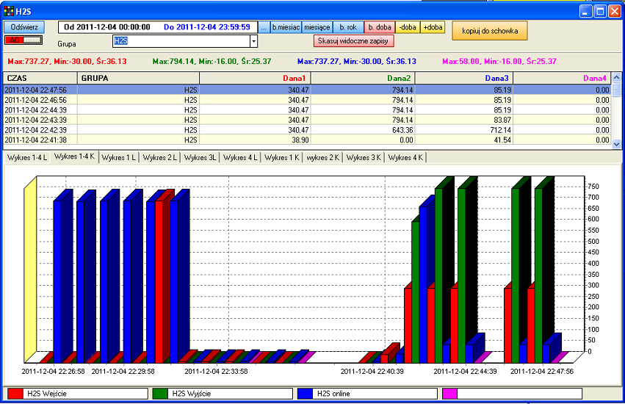Select the b.miesiac range button
Screen dimensions: 625x404
(286, 27)
